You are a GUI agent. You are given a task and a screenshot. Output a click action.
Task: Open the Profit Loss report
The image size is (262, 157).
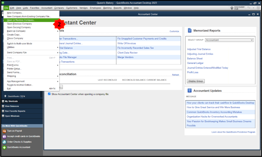click(193, 72)
